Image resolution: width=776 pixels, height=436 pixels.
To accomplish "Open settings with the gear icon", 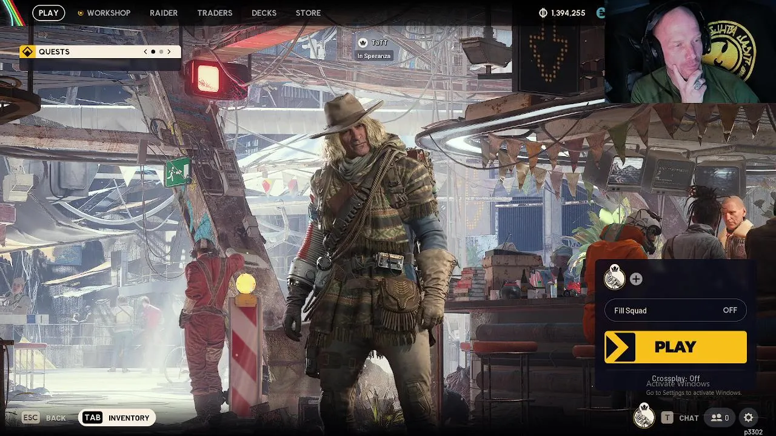I will pos(749,417).
